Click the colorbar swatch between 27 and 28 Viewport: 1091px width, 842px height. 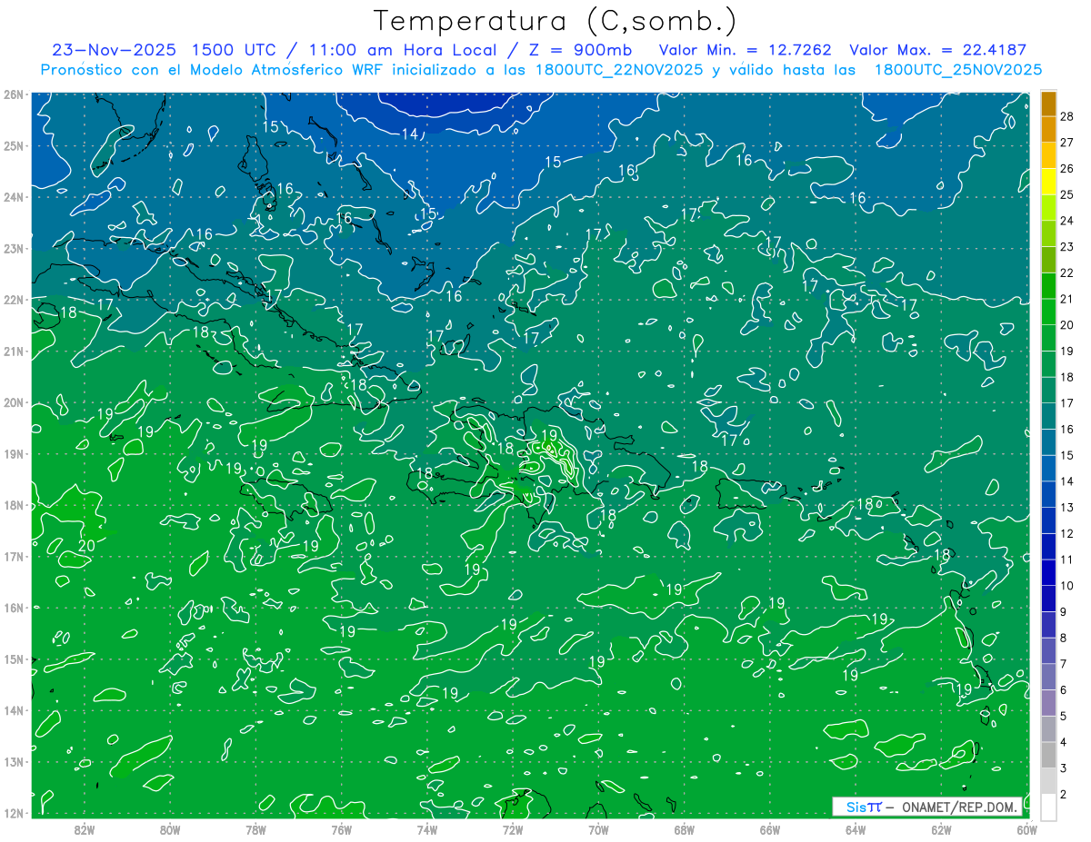[1049, 129]
